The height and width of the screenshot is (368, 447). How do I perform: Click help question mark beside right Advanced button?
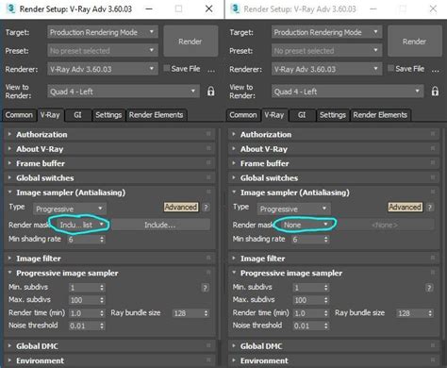point(430,208)
